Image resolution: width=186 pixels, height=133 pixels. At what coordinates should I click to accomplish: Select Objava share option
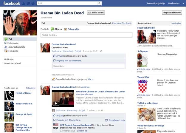[x=58, y=29]
